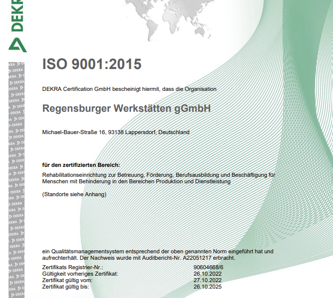Click 'Zertifikat gültig bis:' label
333x298 pixels.
pyautogui.click(x=66, y=287)
